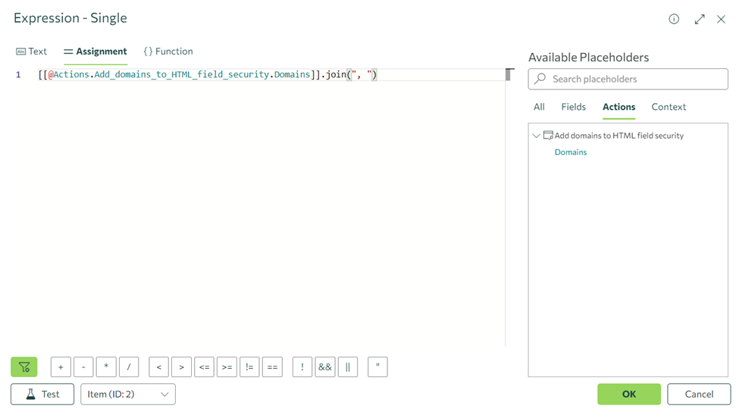Close the Expression dialog
Viewport: 739px width, 415px height.
click(721, 19)
